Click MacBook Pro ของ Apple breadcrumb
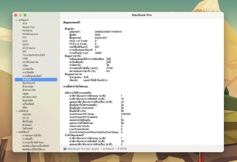Screen dimensions: 237x162 pyautogui.click(x=83, y=149)
